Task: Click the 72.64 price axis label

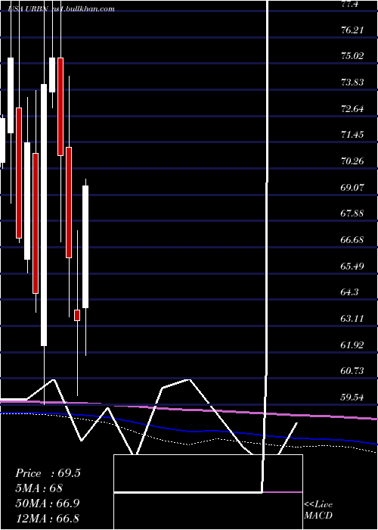Action: (x=353, y=108)
